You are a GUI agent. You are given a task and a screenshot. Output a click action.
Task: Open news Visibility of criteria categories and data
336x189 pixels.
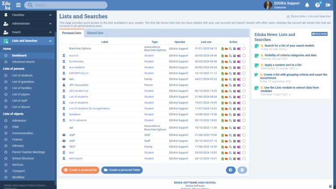pyautogui.click(x=290, y=55)
